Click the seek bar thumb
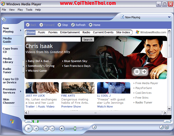 (36, 122)
